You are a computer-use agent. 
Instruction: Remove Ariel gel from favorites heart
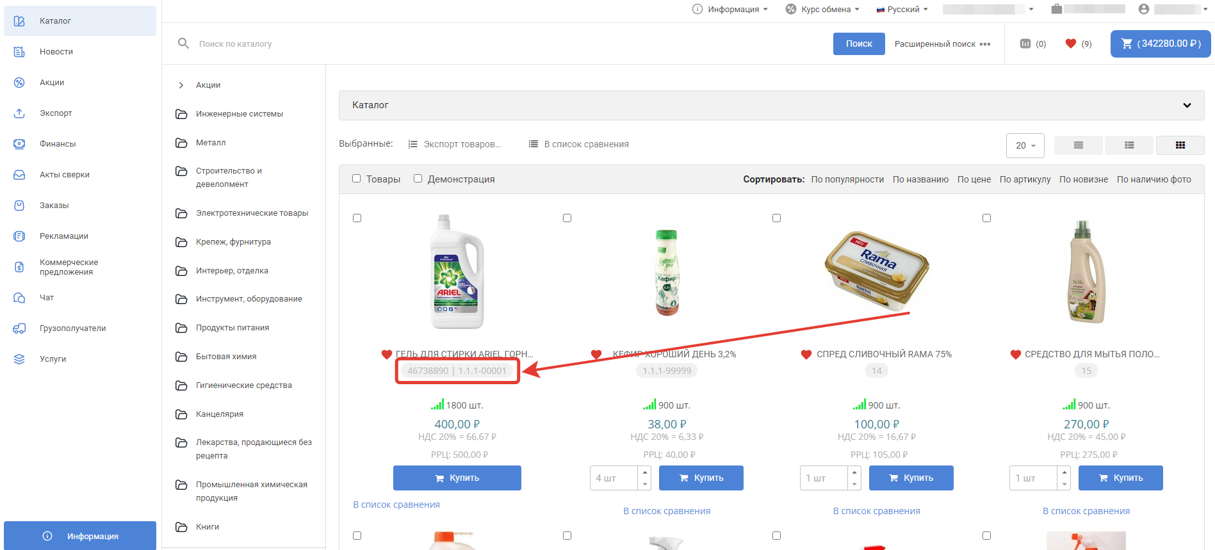(386, 354)
